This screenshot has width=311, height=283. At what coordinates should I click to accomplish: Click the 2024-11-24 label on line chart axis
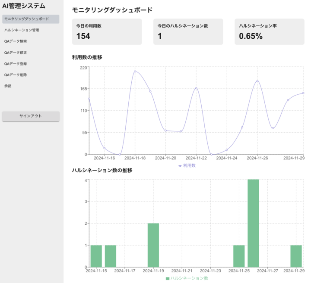227,158
